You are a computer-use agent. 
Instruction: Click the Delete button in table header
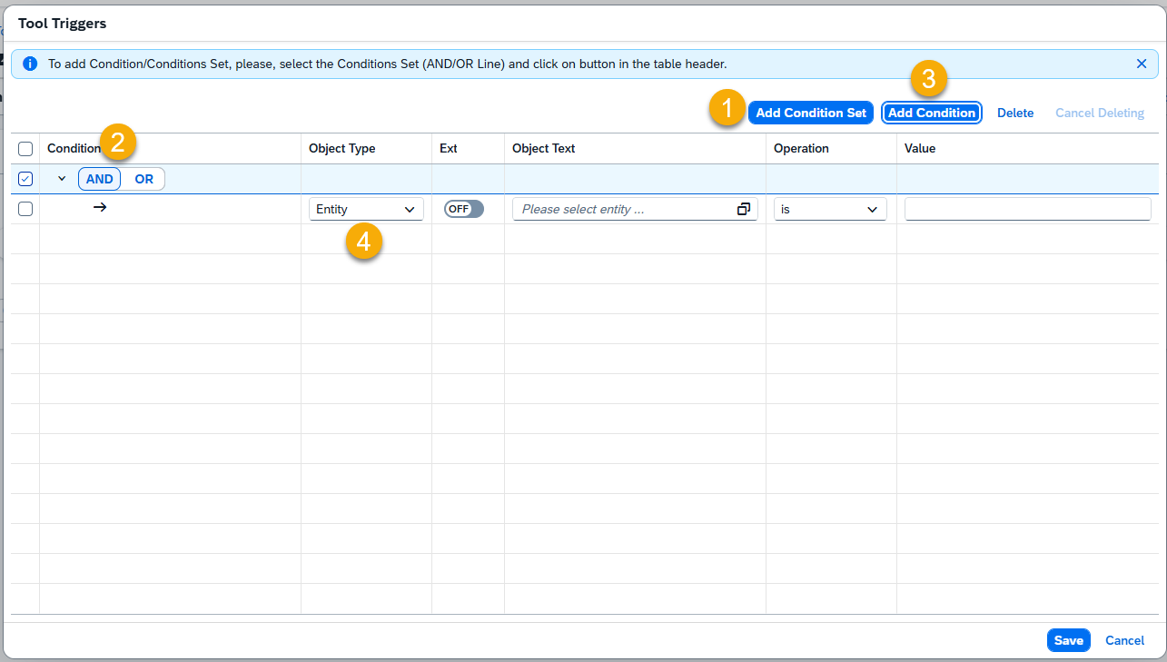[1015, 113]
